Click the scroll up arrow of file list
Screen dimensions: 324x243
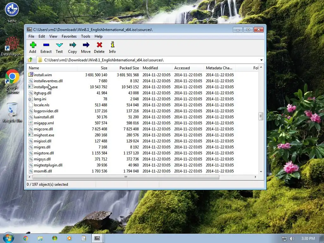click(261, 67)
